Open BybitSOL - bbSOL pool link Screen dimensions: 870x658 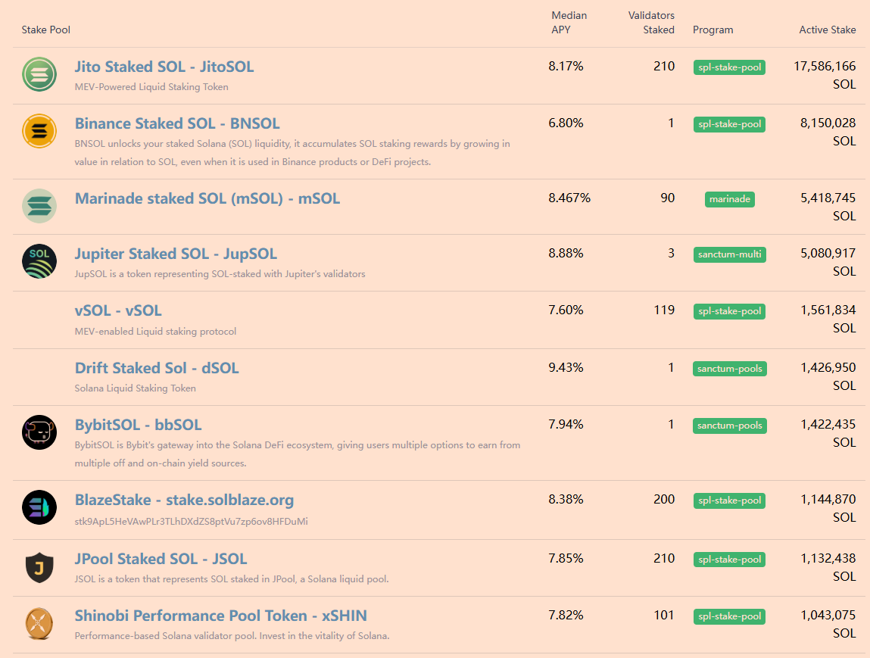(138, 425)
